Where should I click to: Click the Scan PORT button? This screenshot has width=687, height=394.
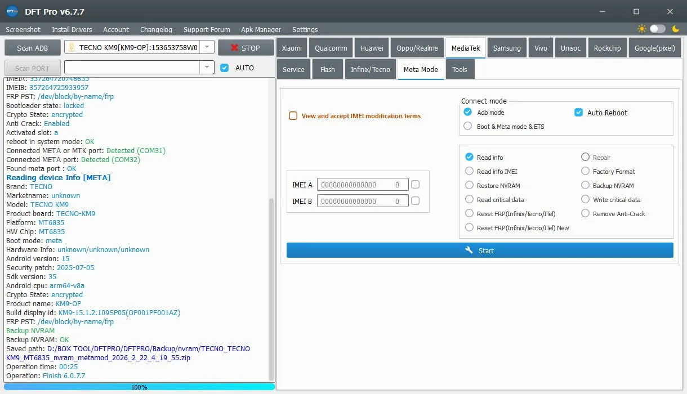[x=32, y=68]
